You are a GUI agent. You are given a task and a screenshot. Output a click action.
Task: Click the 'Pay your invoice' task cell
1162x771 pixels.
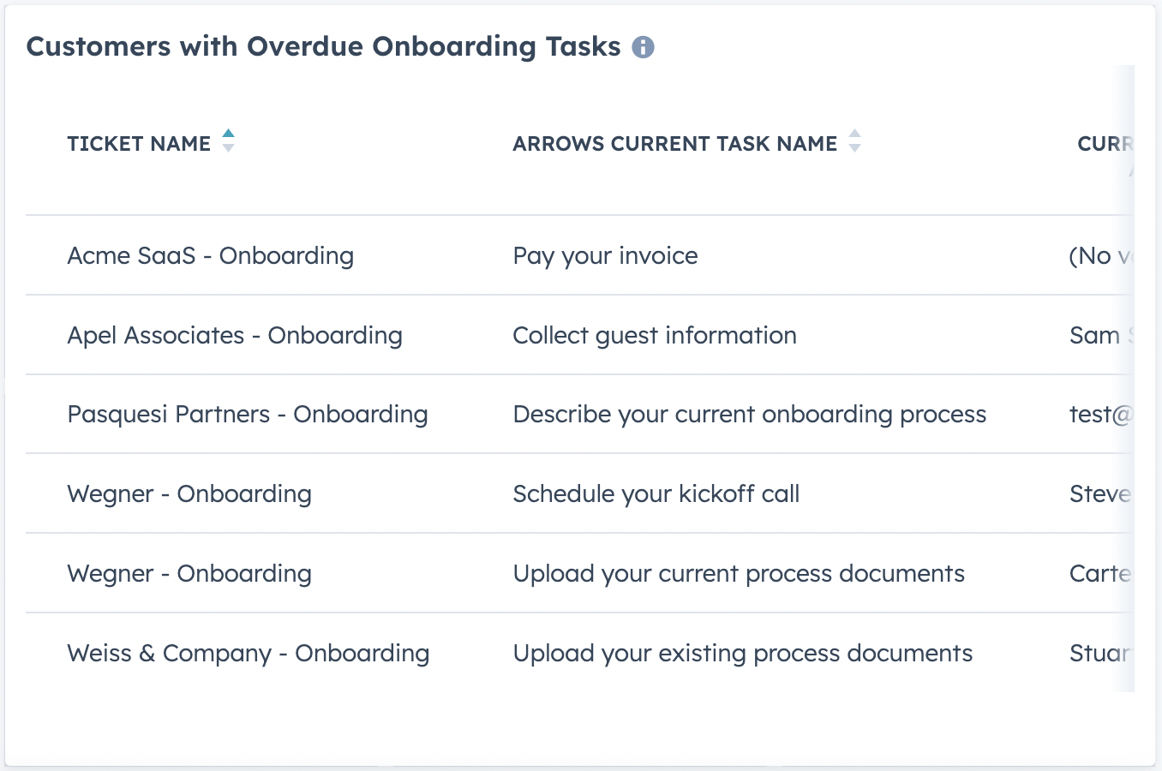click(x=605, y=255)
